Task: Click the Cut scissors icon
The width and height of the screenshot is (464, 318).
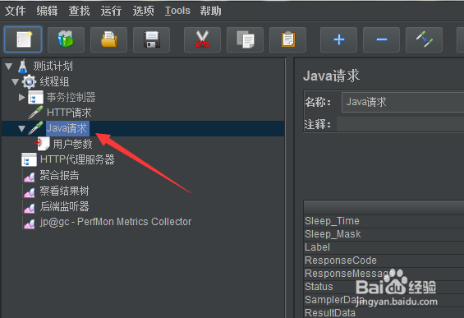Action: pos(202,39)
